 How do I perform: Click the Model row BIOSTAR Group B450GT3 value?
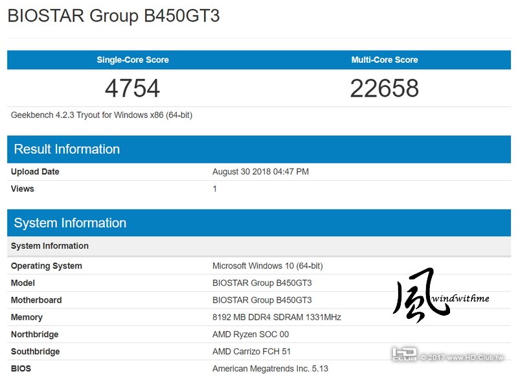coord(262,283)
